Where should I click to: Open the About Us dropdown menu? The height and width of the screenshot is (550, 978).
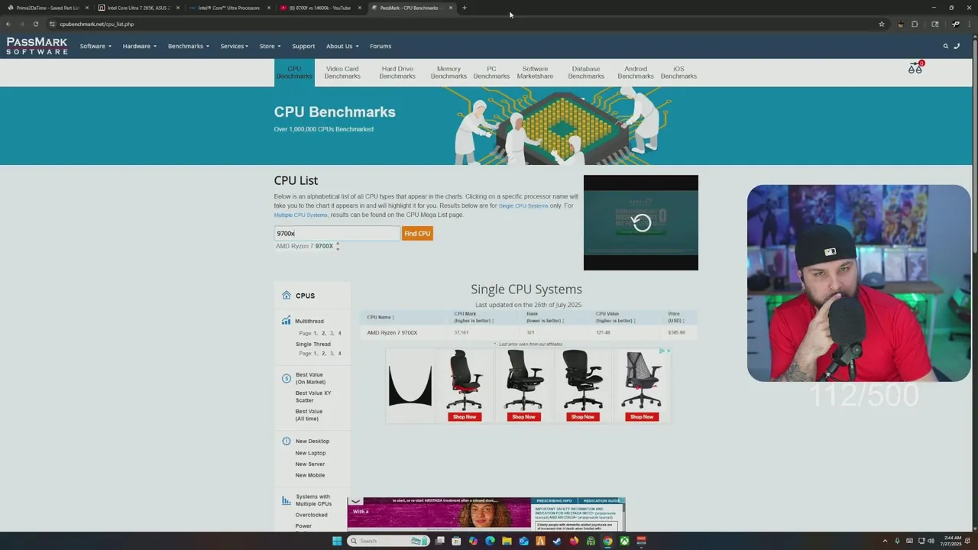click(x=342, y=46)
